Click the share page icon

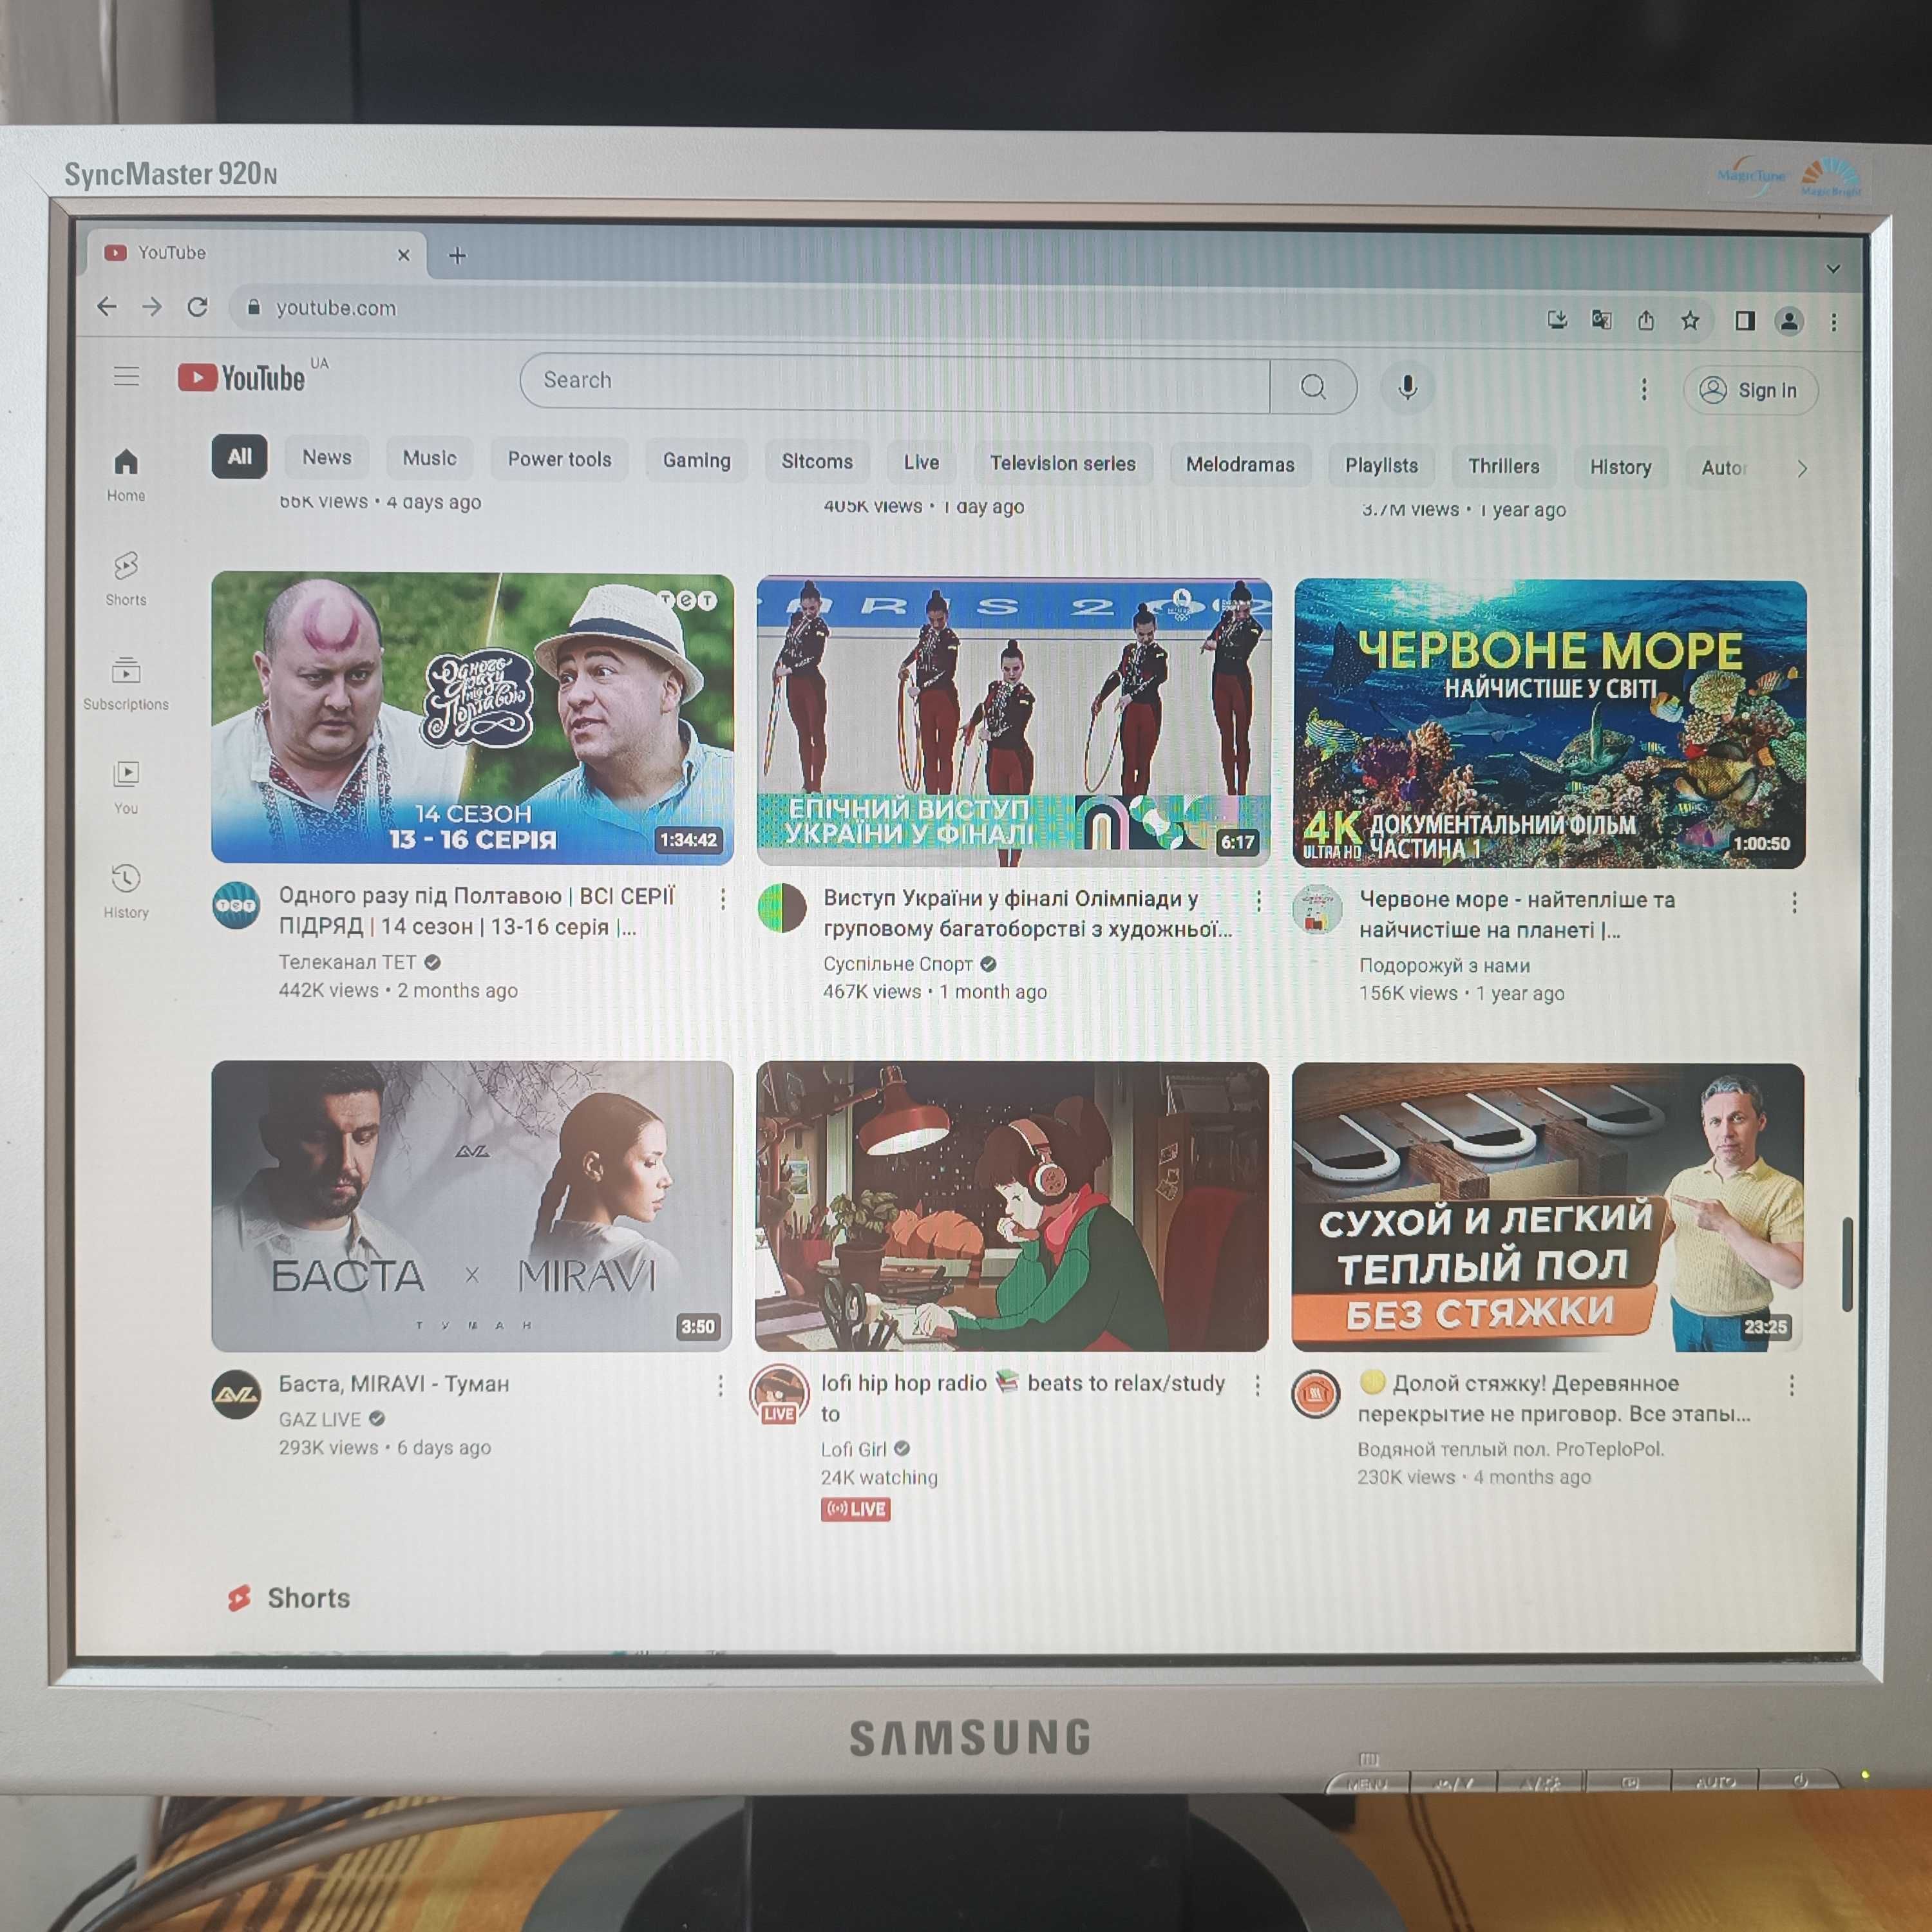point(1646,320)
